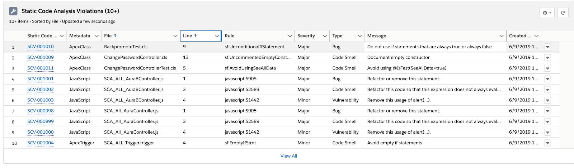574x168 pixels.
Task: Open record SCV-001002
Action: (x=41, y=90)
